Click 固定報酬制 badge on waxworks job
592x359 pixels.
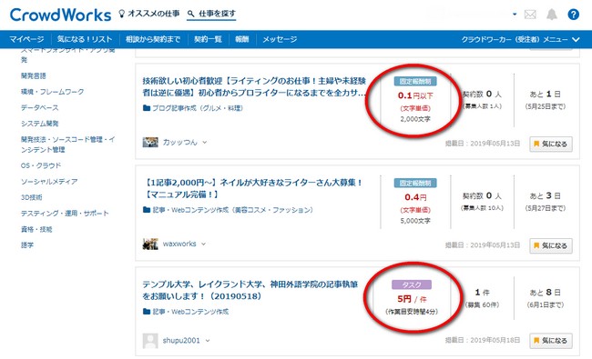click(415, 183)
